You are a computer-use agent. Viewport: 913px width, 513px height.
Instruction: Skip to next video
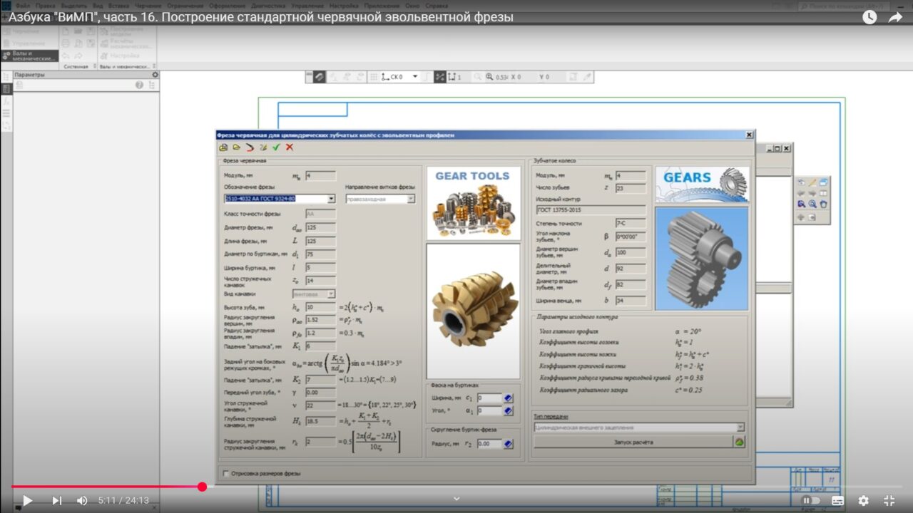tap(57, 500)
